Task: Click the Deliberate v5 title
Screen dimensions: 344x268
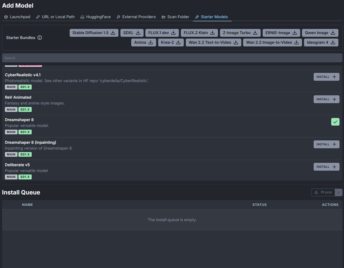Action: (x=17, y=165)
